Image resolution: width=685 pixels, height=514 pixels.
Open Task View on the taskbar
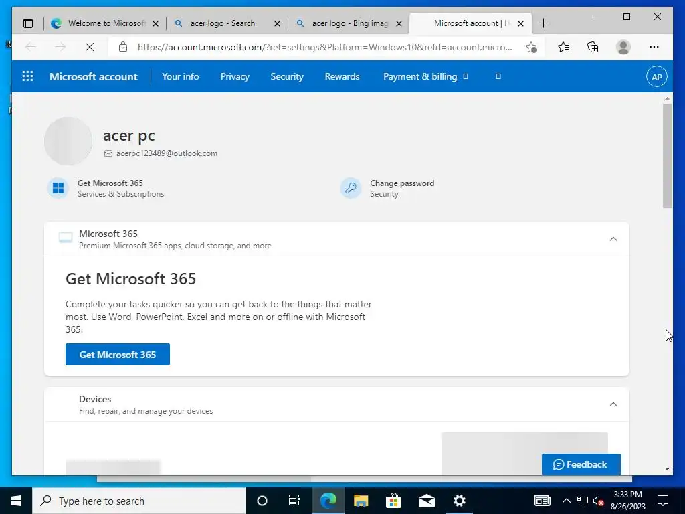[x=294, y=501]
